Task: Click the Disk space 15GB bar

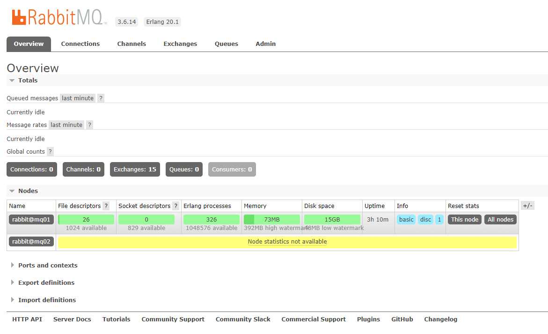Action: click(332, 220)
